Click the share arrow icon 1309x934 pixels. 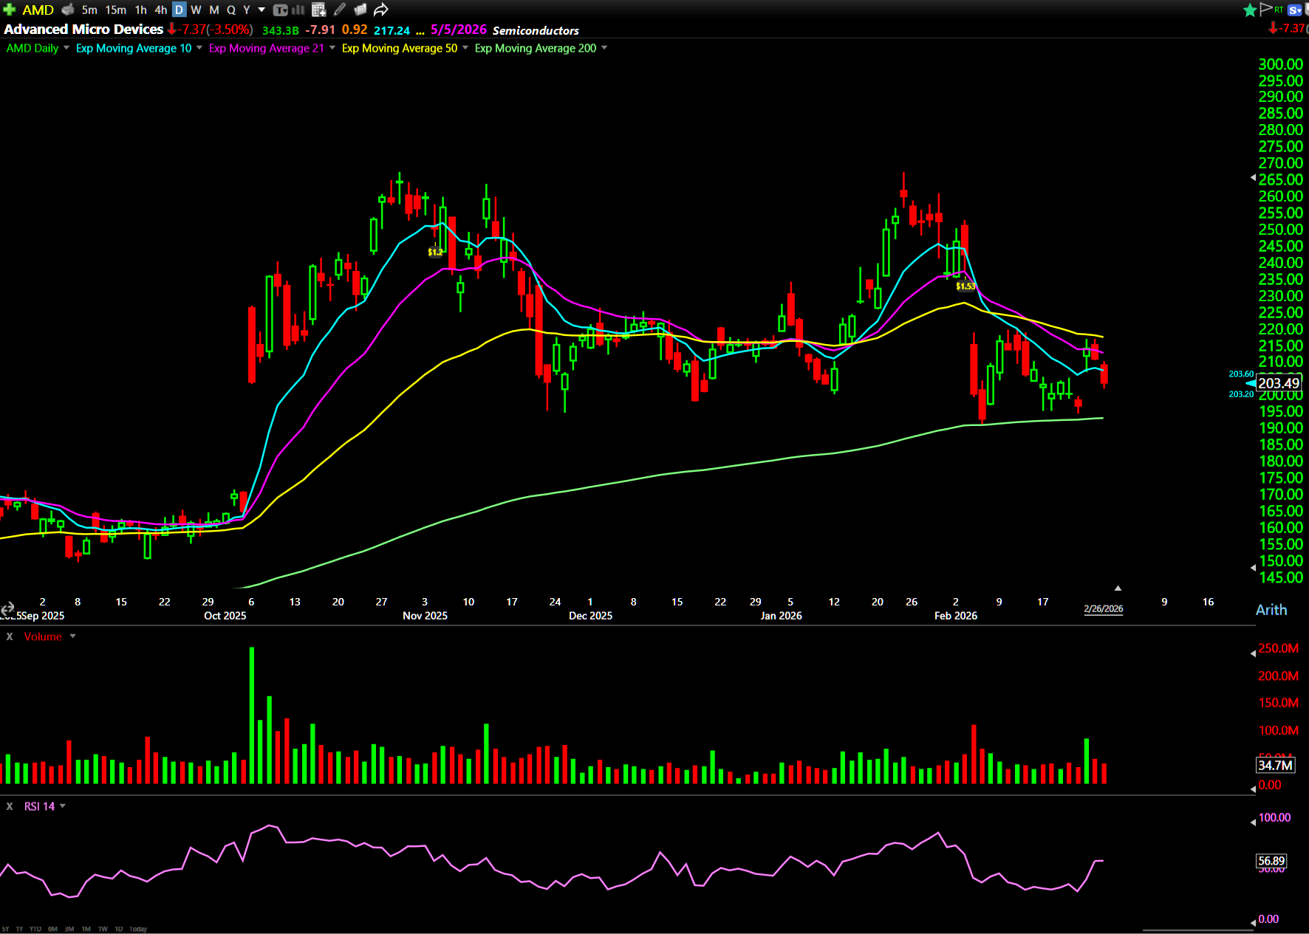380,10
